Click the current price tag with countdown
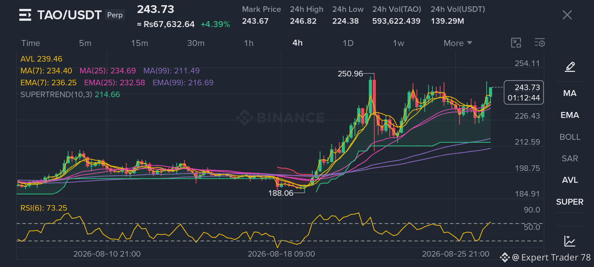The width and height of the screenshot is (594, 267). 524,92
